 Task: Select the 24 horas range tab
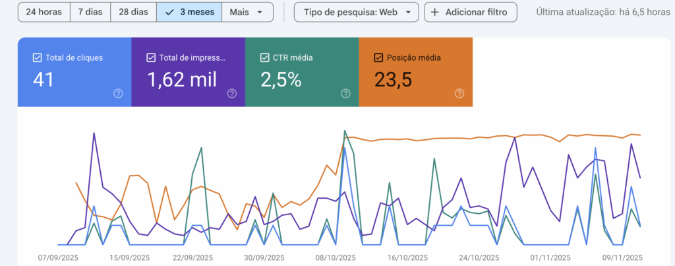point(44,12)
